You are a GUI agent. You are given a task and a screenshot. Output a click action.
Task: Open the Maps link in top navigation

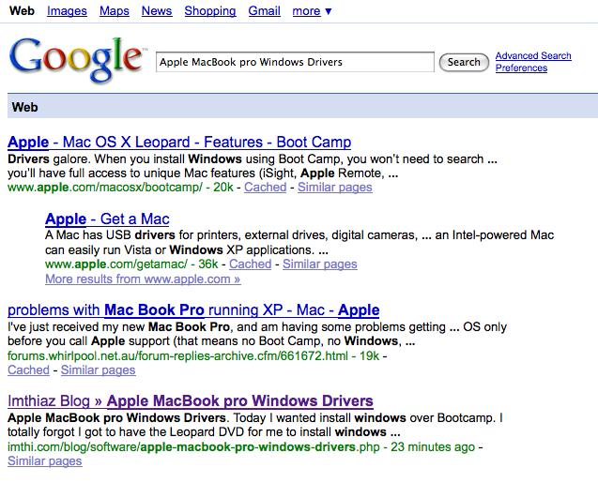tap(115, 11)
